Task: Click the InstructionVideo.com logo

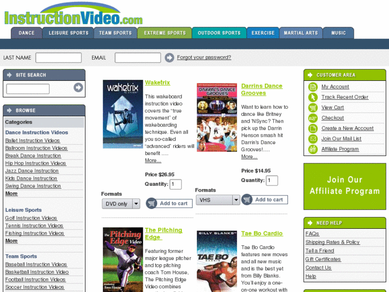Action: point(73,14)
